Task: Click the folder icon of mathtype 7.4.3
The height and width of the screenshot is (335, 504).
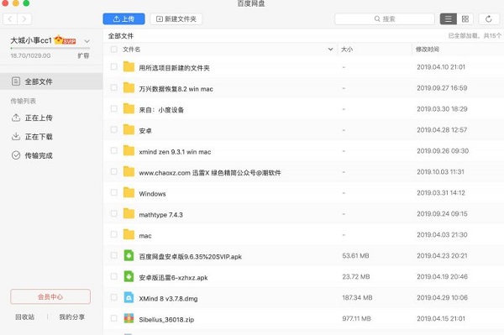Action: coord(129,213)
